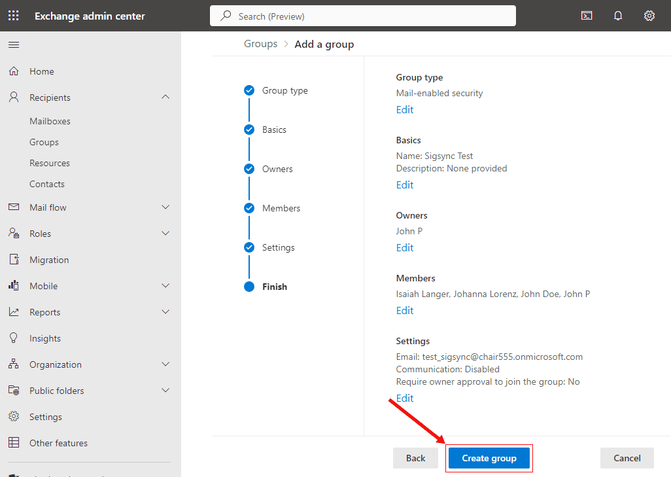This screenshot has height=477, width=671.
Task: Edit the Members section
Action: pos(405,310)
